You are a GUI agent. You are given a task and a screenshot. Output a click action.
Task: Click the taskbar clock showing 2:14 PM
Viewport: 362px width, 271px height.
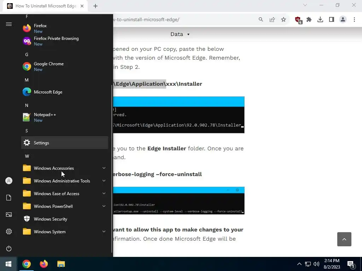(x=332, y=264)
